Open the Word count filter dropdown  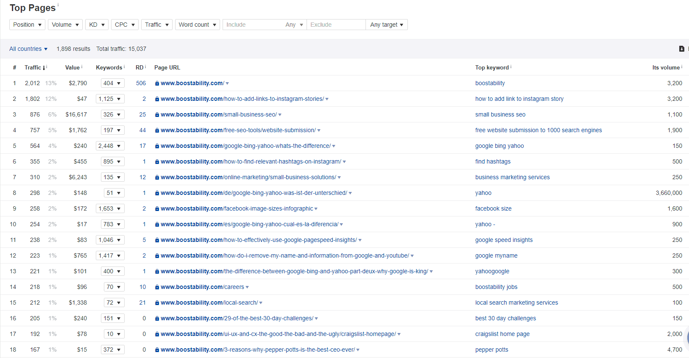tap(197, 25)
